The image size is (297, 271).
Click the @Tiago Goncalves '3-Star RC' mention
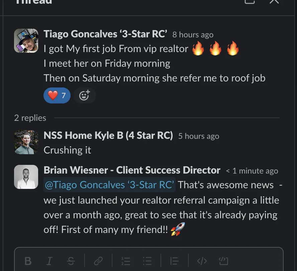coord(109,185)
